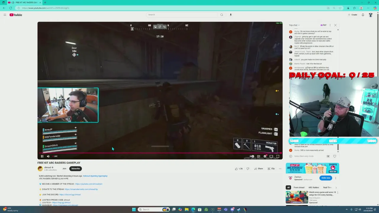The width and height of the screenshot is (379, 213).
Task: Open the sponsored wings video thumbnail
Action: click(297, 197)
